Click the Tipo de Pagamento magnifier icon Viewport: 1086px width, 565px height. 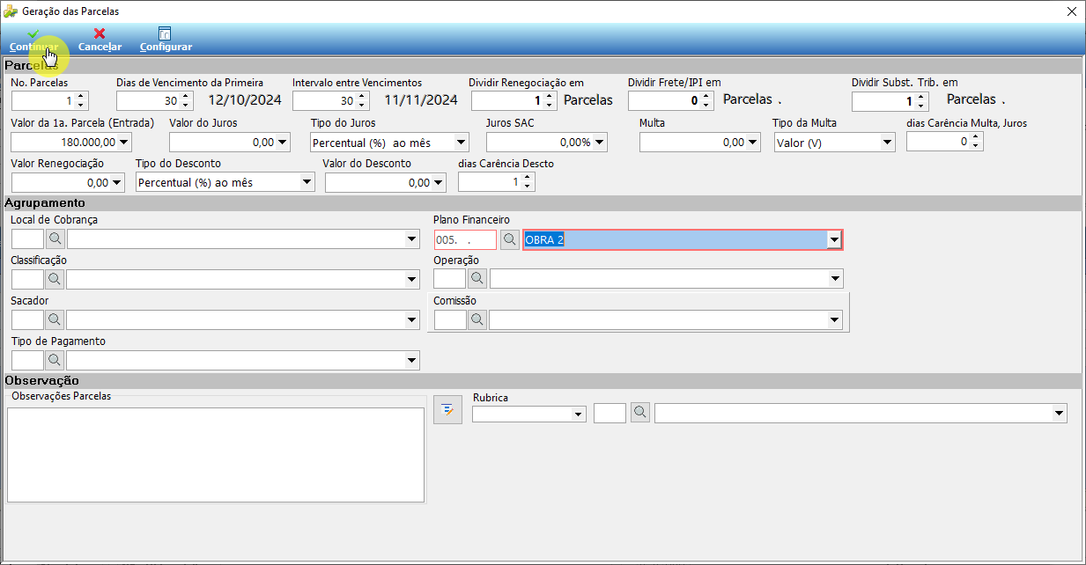tap(55, 360)
